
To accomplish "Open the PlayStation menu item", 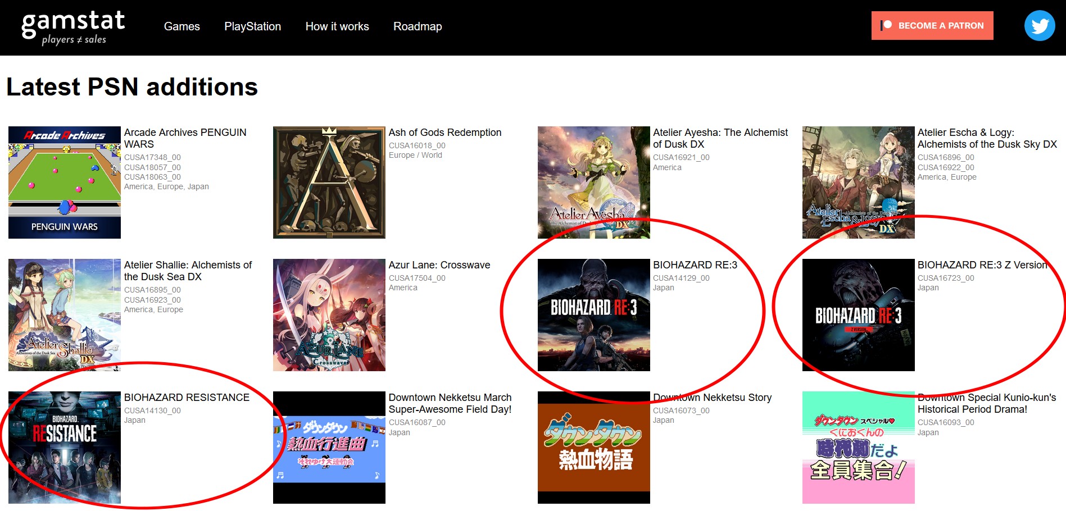I will tap(252, 26).
